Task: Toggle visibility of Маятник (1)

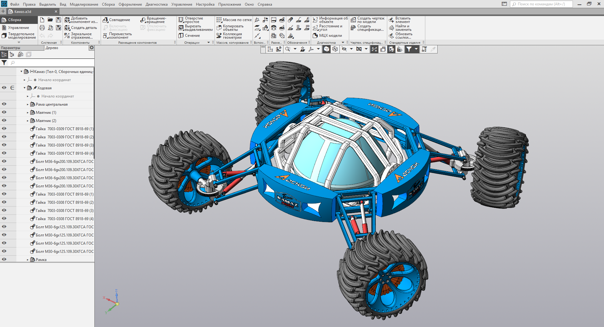Action: 4,112
